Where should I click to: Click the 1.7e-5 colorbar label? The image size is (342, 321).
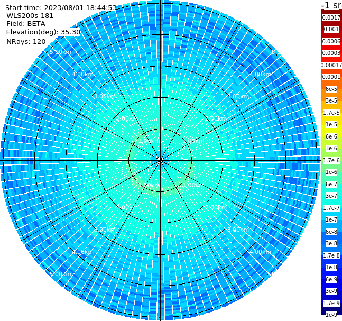click(x=331, y=113)
